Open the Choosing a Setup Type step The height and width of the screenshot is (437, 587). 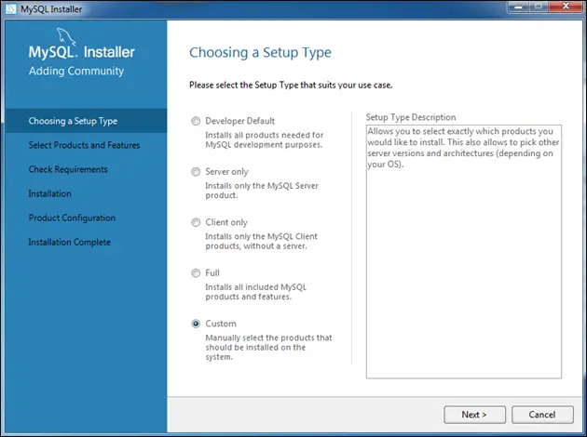coord(86,121)
